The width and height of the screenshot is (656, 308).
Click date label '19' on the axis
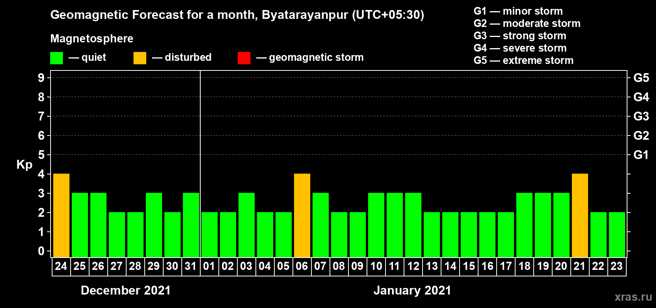click(543, 266)
